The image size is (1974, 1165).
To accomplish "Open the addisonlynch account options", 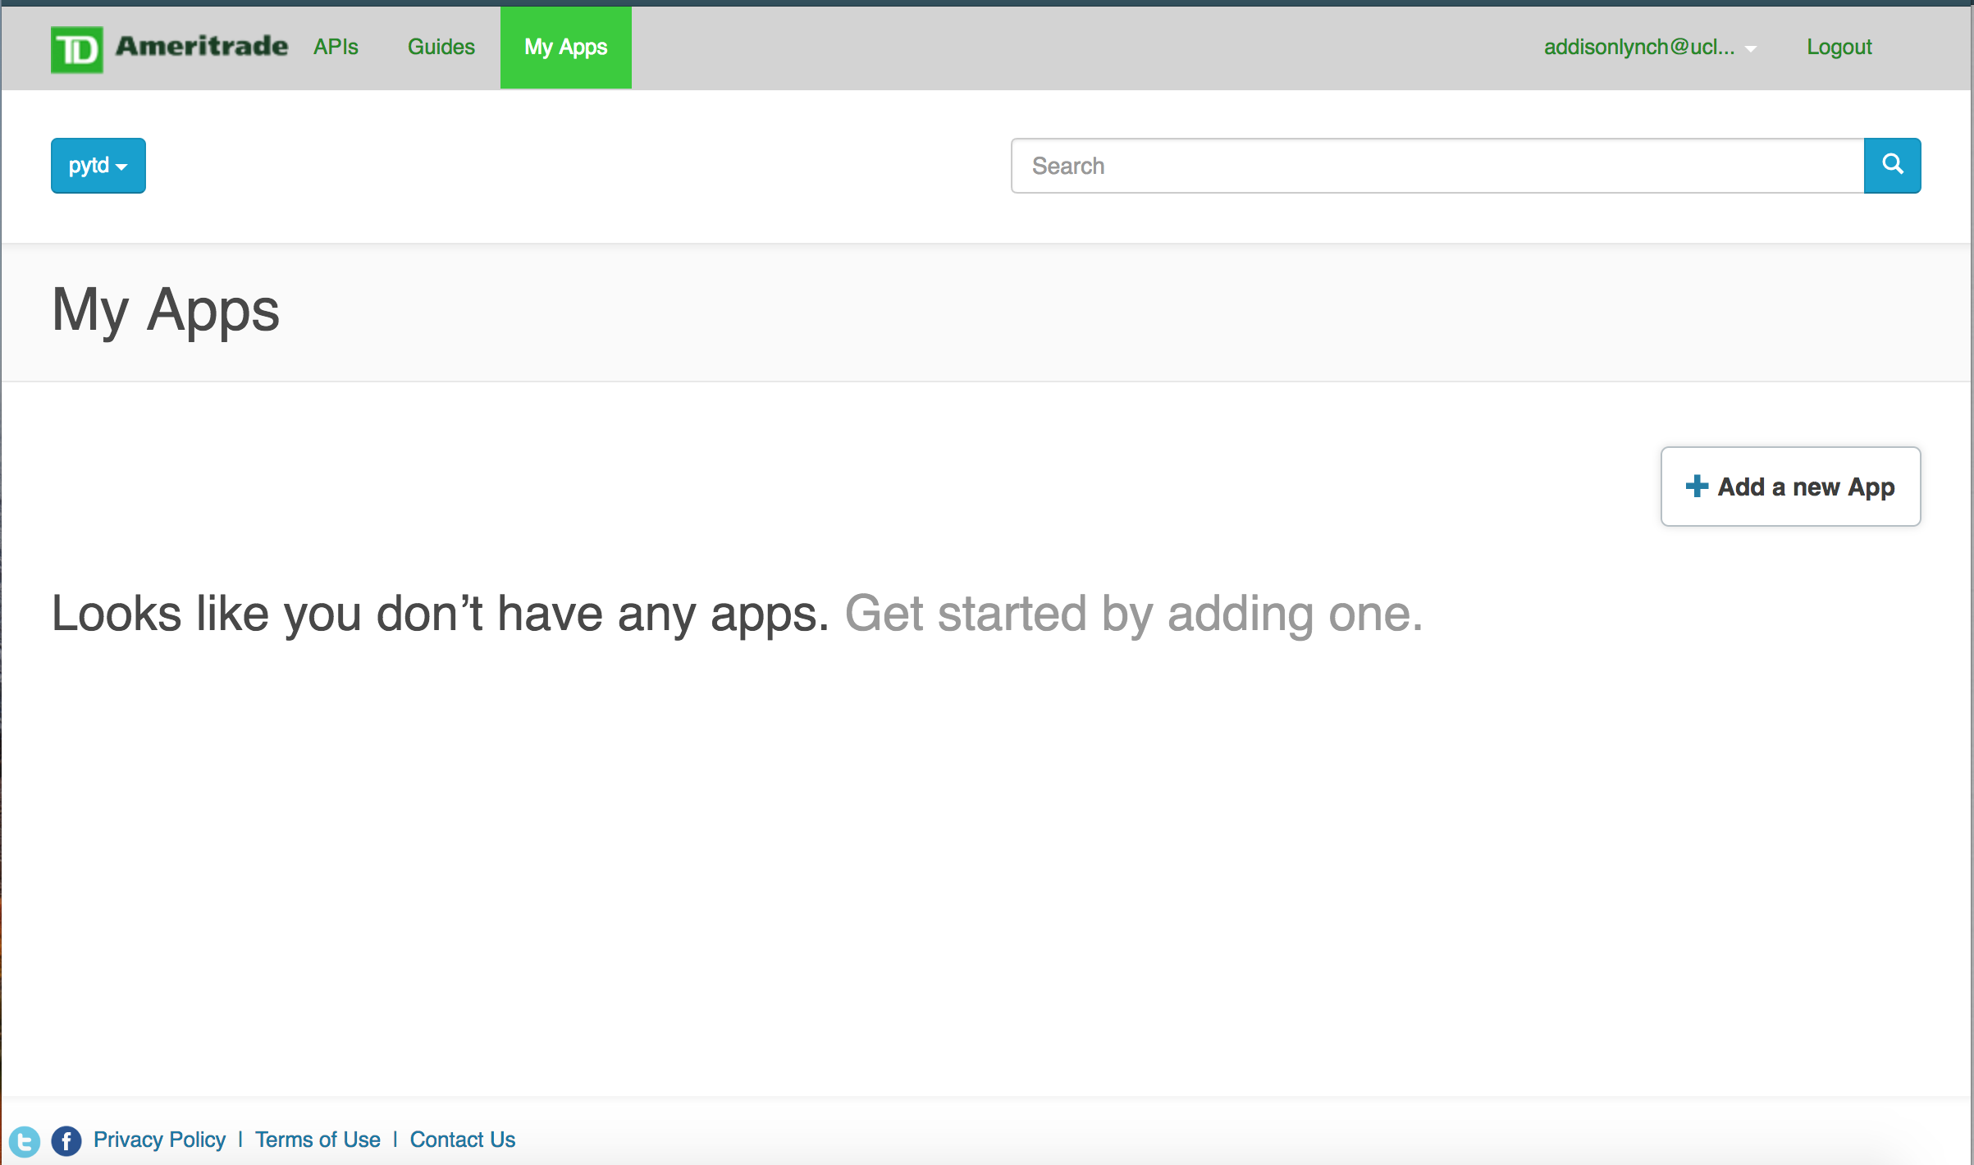I will [1652, 46].
